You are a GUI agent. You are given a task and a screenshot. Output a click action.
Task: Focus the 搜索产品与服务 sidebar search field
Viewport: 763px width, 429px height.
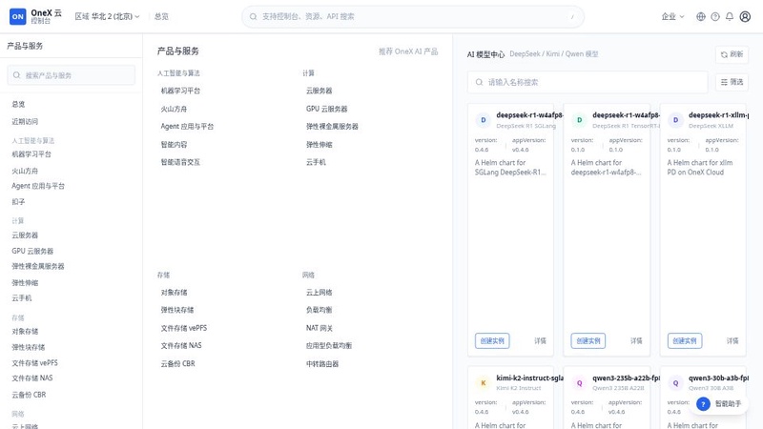(71, 75)
